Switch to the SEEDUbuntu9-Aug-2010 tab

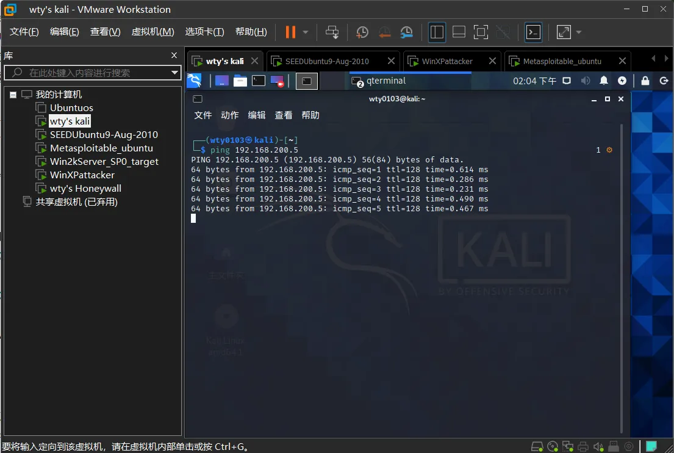[x=327, y=61]
